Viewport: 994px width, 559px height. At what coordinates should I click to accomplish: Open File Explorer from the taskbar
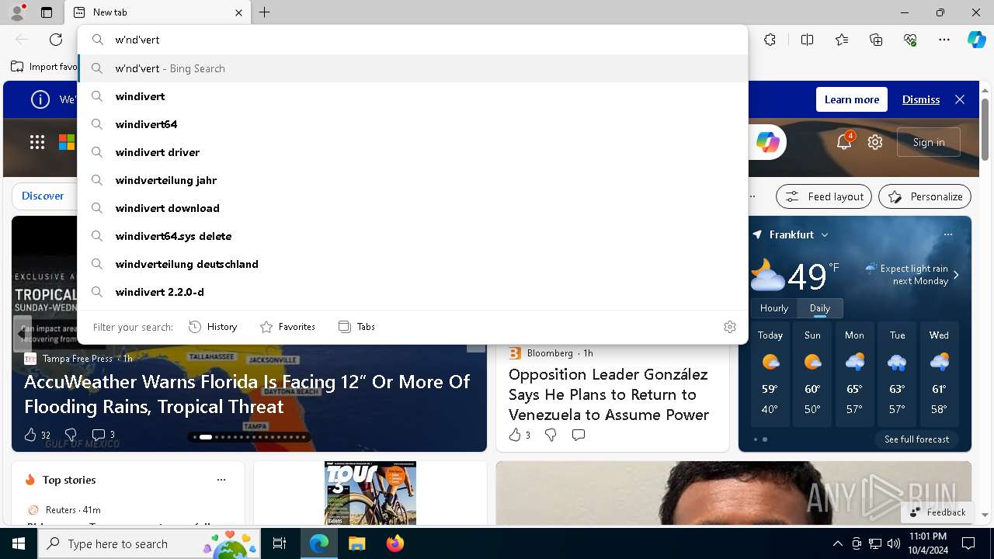tap(356, 543)
